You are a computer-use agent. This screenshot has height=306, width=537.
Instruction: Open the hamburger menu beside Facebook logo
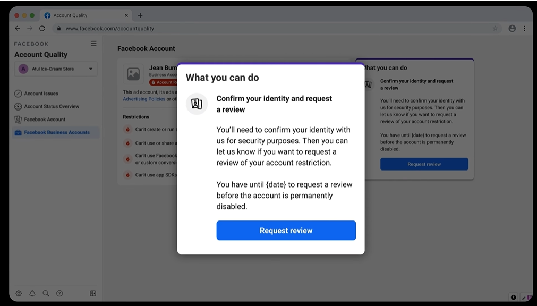(x=93, y=44)
